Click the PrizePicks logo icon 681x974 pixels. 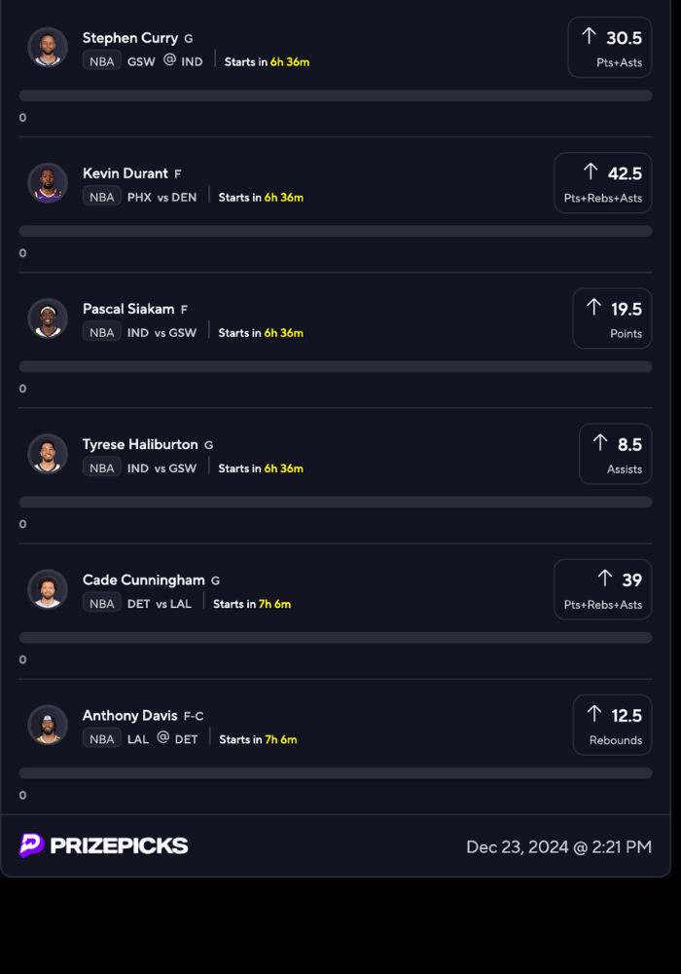(32, 845)
